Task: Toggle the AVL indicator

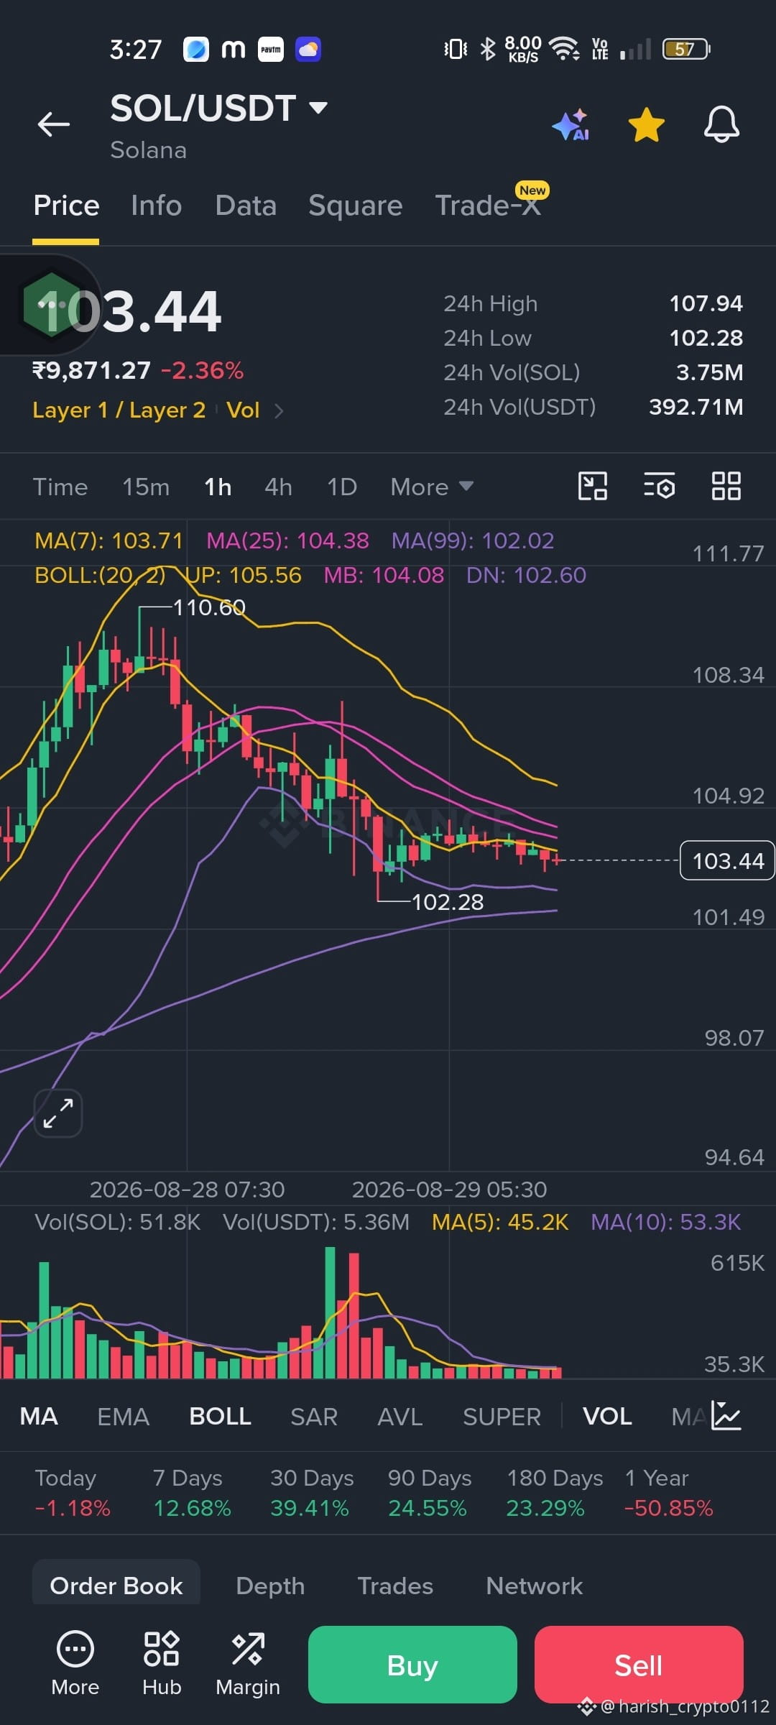Action: pos(400,1417)
